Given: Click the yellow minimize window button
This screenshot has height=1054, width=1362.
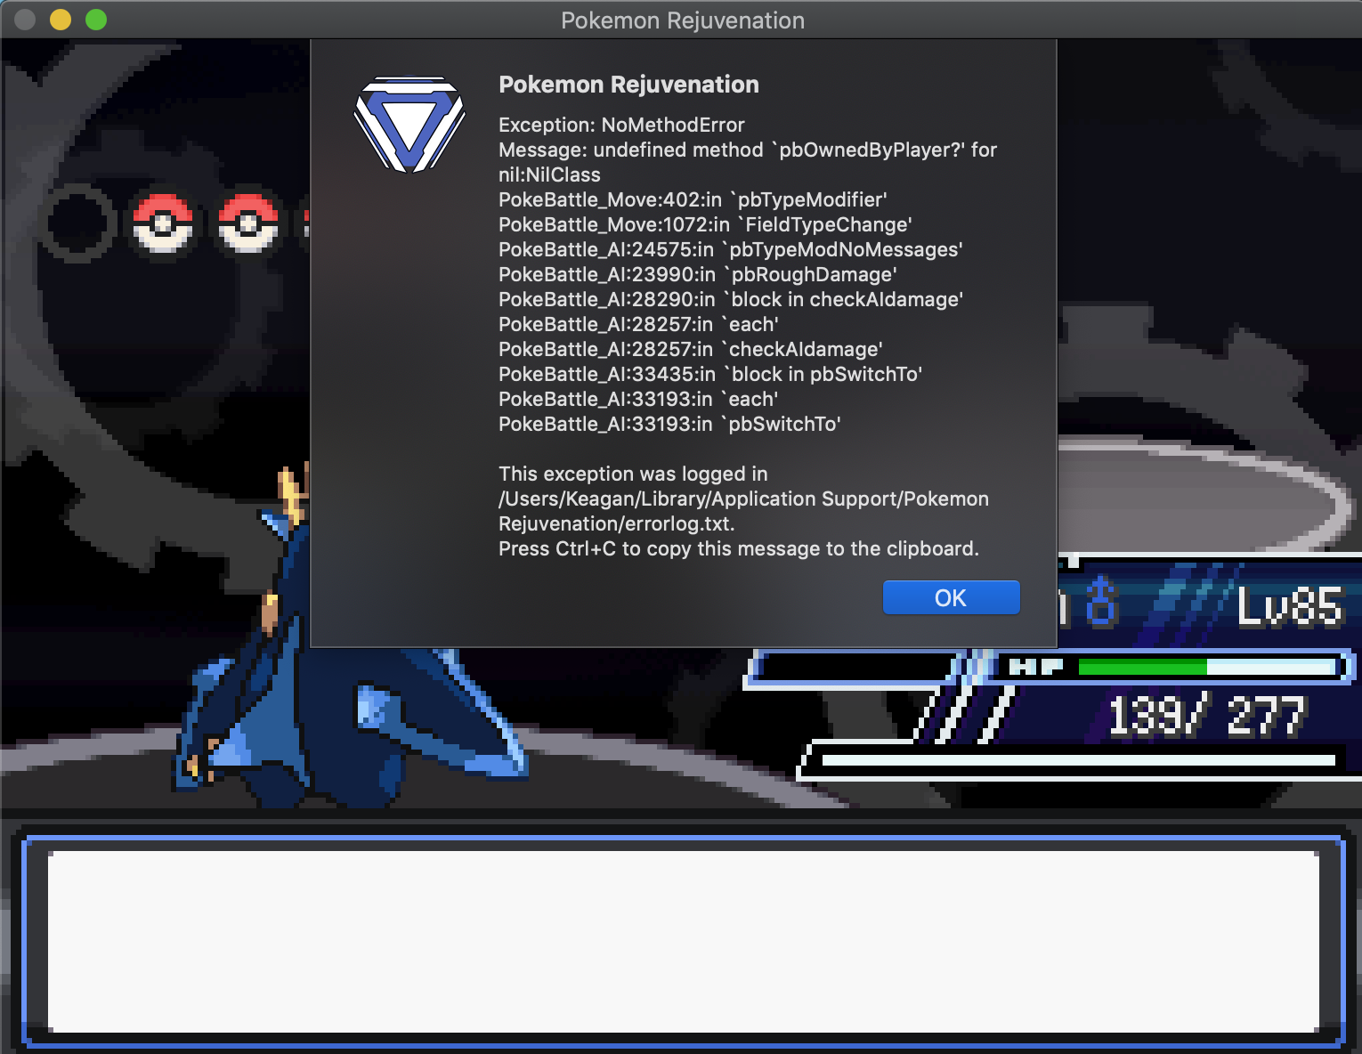Looking at the screenshot, I should pyautogui.click(x=61, y=20).
